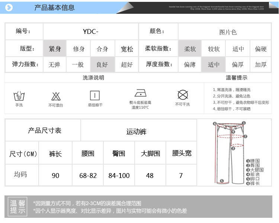Viewport: 279px width, 223px height.
Task: Click the YDC- product number field
Action: pyautogui.click(x=91, y=32)
